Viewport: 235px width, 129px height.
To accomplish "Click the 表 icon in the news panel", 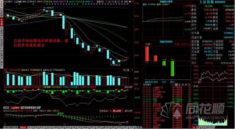I will 186,84.
